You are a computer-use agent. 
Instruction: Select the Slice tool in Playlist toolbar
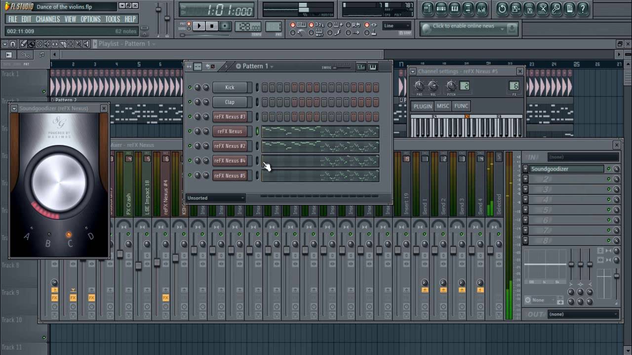pyautogui.click(x=63, y=44)
